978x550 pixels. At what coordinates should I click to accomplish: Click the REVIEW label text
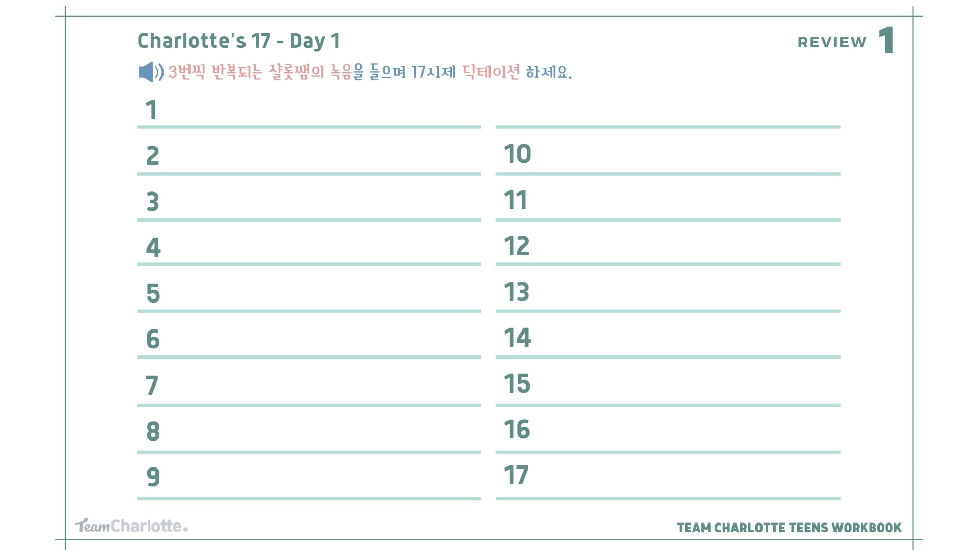coord(832,42)
